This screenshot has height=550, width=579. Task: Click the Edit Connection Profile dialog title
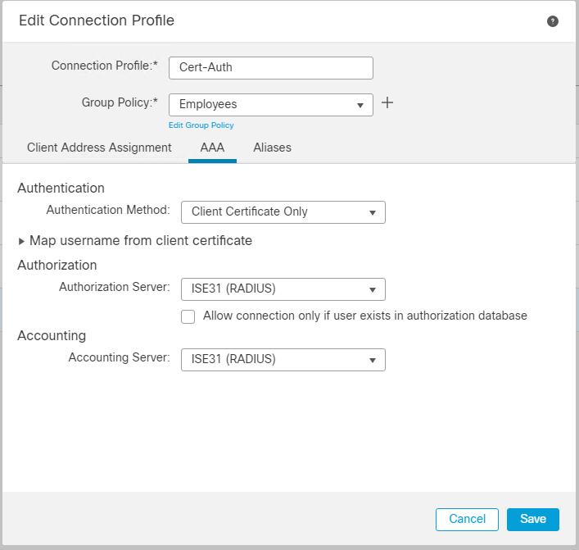point(97,20)
